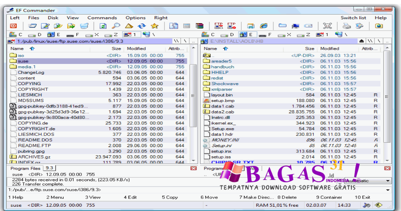Open the Automatic combo box dropdown
This screenshot has width=401, height=211.
coord(388,180)
